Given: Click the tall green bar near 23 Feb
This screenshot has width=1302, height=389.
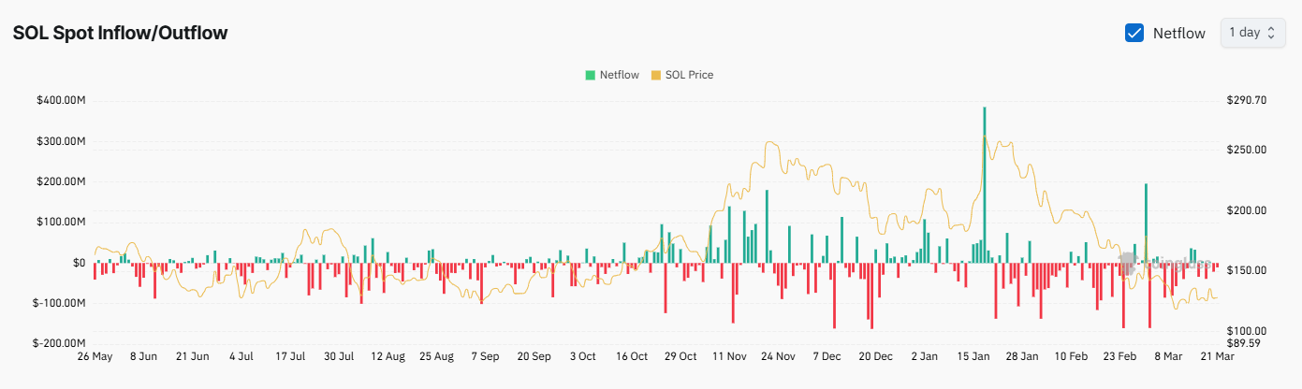Looking at the screenshot, I should [x=1146, y=223].
